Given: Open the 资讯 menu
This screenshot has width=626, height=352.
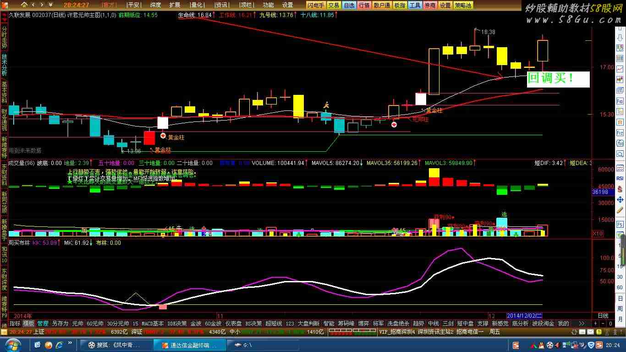Looking at the screenshot, I should (222, 5).
